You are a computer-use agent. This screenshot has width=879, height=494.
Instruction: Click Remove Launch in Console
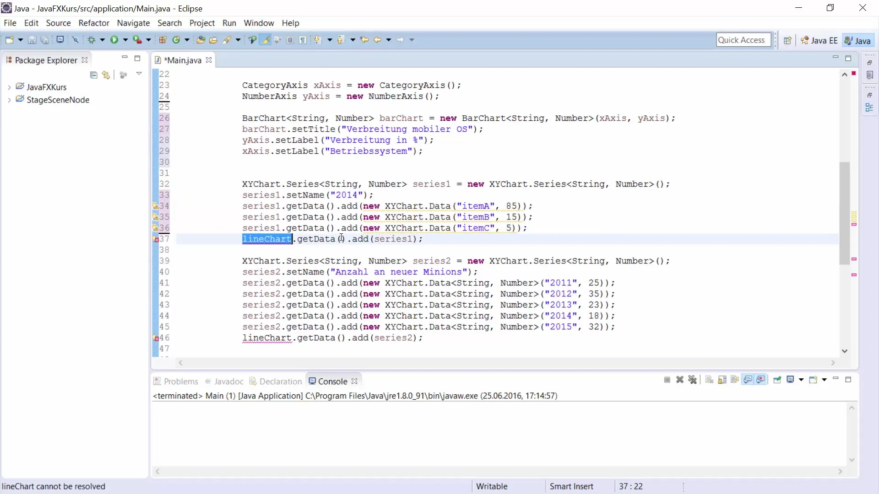(680, 380)
